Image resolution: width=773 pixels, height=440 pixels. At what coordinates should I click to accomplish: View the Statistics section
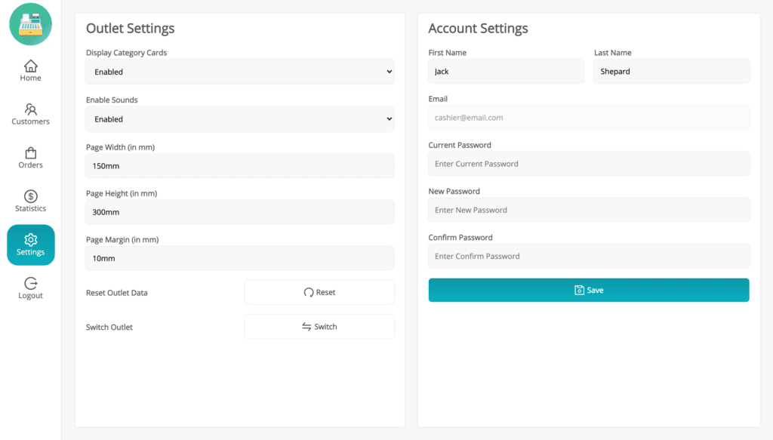(30, 201)
